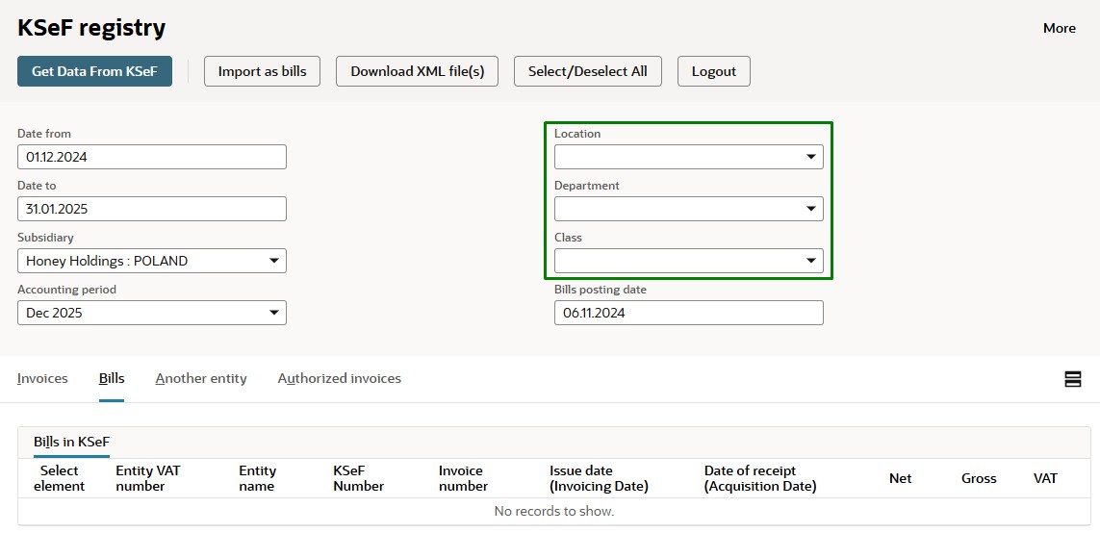Switch to Authorized invoices tab
The image size is (1100, 533).
tap(339, 378)
